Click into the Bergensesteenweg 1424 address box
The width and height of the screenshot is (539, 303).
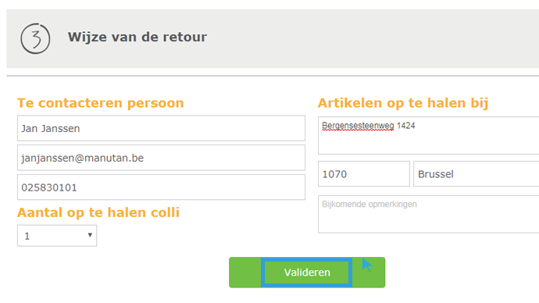[428, 135]
